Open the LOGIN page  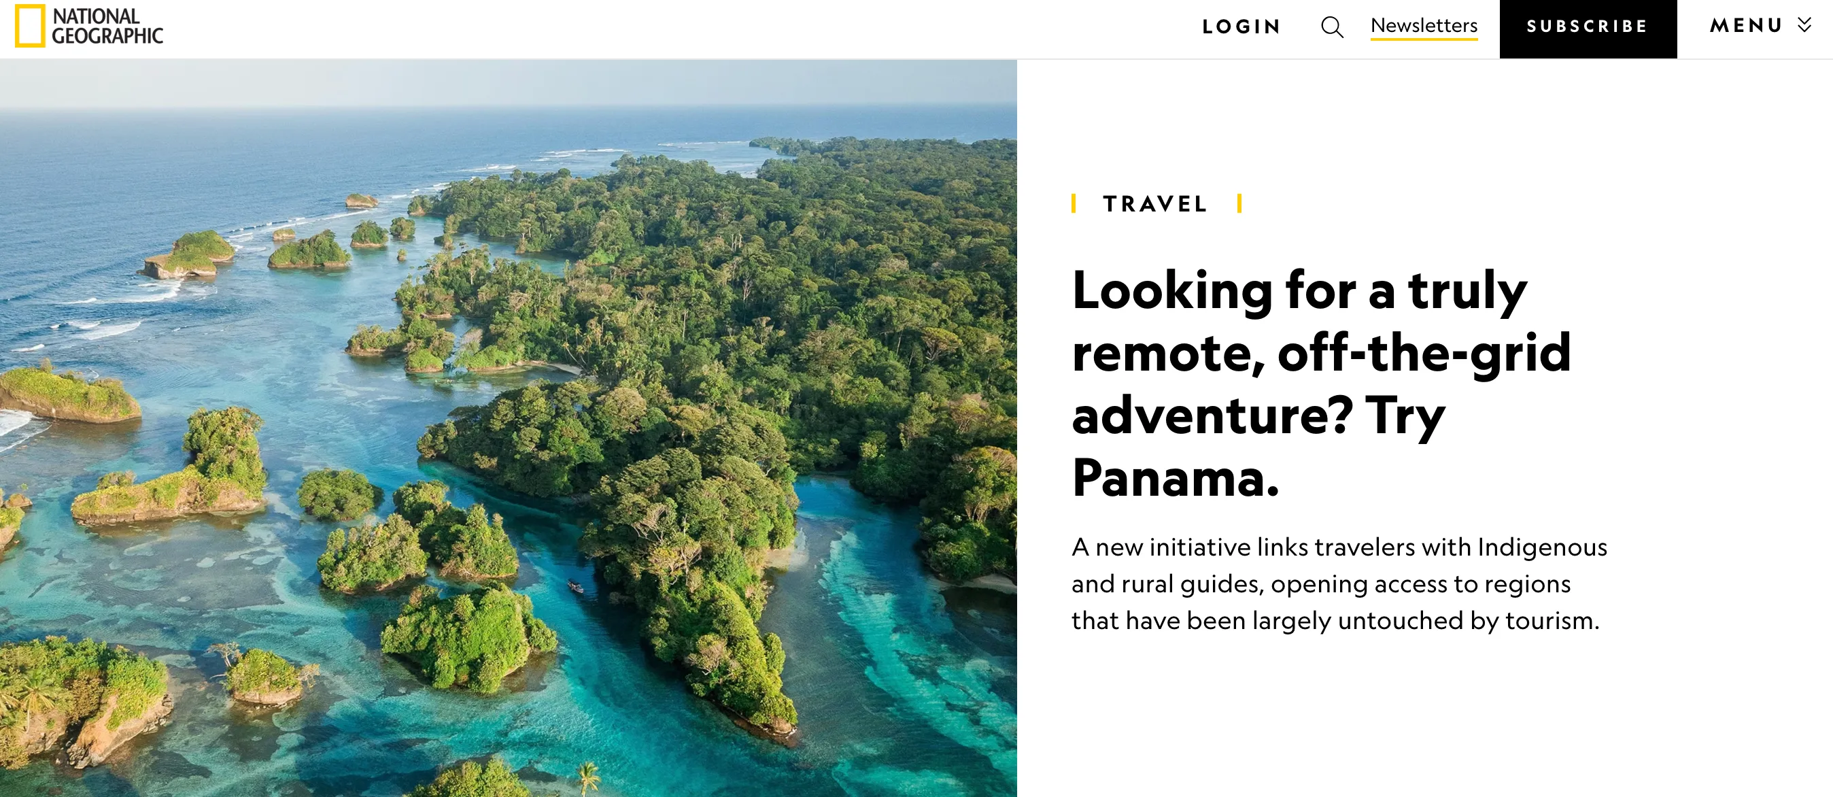point(1241,27)
